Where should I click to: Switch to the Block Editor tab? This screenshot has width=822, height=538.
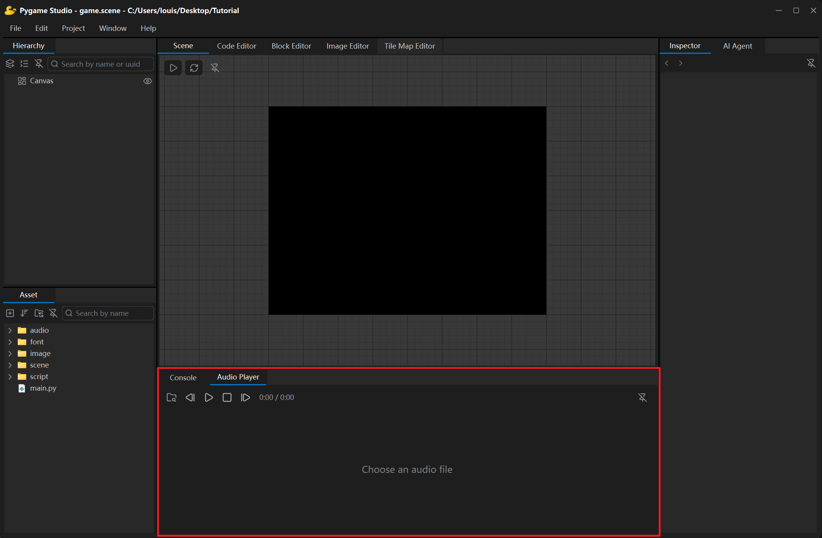coord(291,46)
